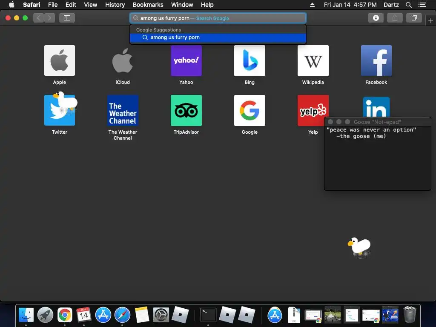Open the Yahoo favorite
The width and height of the screenshot is (436, 327).
click(186, 60)
